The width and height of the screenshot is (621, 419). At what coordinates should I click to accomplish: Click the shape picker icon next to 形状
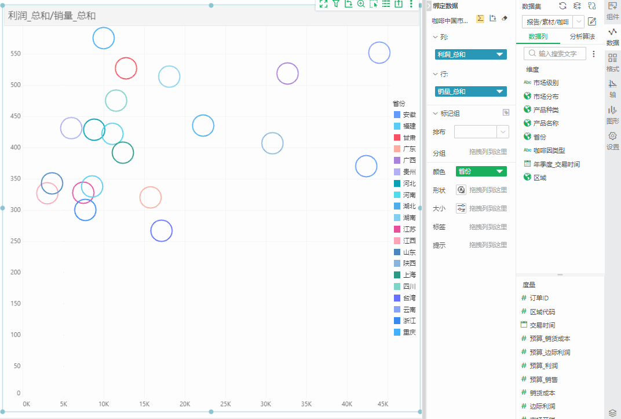tap(461, 190)
